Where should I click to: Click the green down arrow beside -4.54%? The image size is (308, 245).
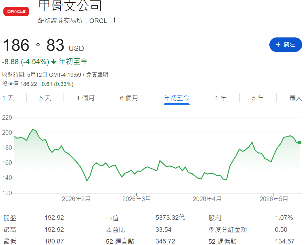54,62
